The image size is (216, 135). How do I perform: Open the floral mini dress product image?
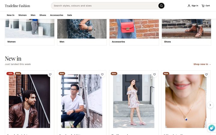(x=134, y=101)
